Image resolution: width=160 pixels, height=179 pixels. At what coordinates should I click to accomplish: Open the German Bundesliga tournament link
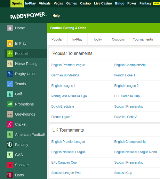(65, 75)
